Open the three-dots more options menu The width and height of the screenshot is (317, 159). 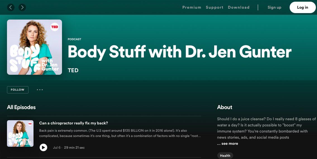pos(40,90)
